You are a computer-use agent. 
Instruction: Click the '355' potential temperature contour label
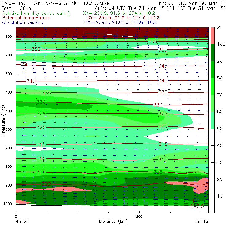pyautogui.click(x=152, y=41)
